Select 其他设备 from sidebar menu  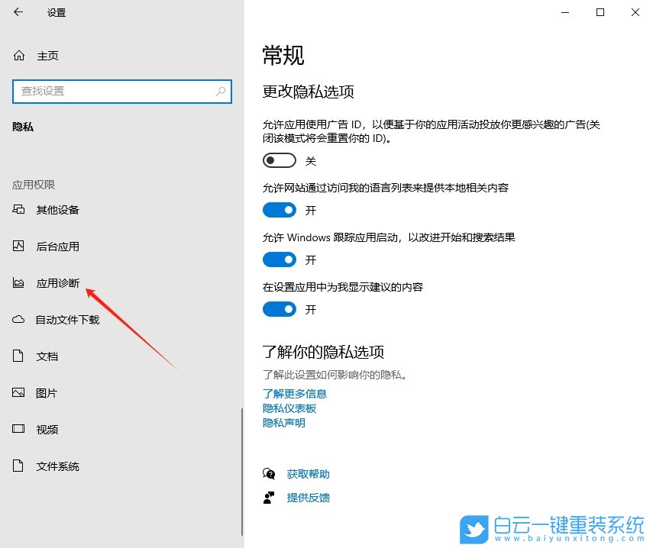point(17,209)
